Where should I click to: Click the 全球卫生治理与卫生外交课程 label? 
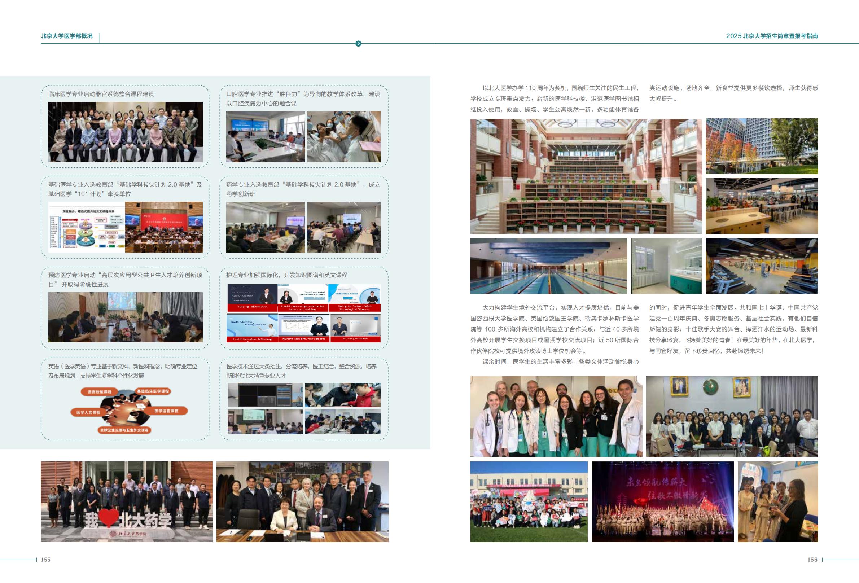(x=124, y=430)
